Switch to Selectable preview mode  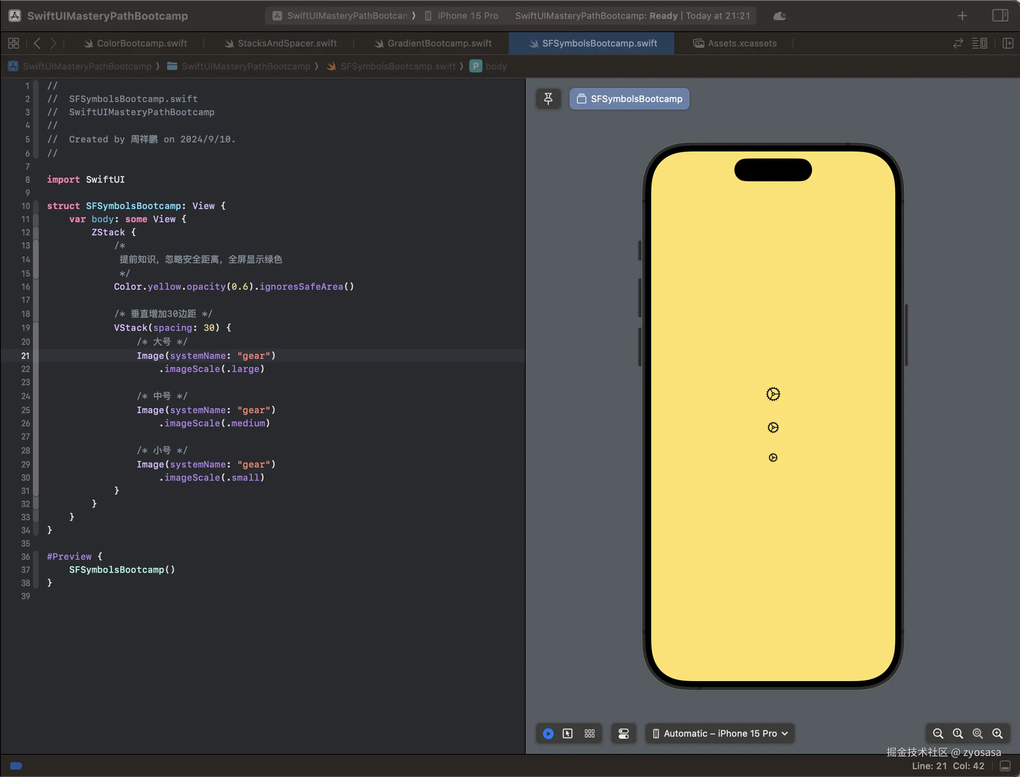pos(568,733)
